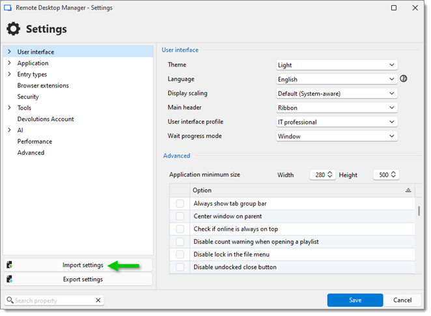Click the Export settings icon
The width and height of the screenshot is (431, 316).
pyautogui.click(x=9, y=280)
